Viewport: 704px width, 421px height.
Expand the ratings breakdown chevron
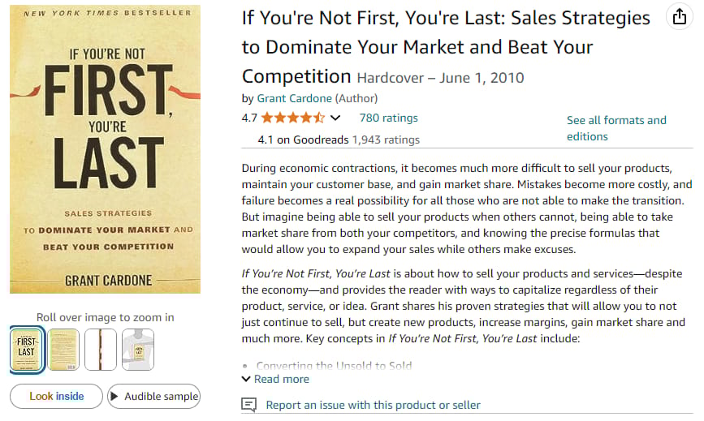click(335, 118)
